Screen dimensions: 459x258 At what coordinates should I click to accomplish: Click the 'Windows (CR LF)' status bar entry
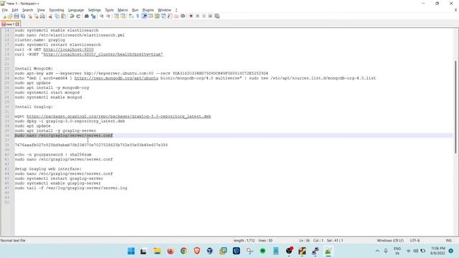point(390,241)
